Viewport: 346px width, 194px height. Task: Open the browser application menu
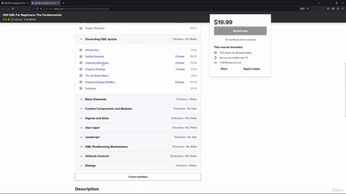click(x=343, y=9)
